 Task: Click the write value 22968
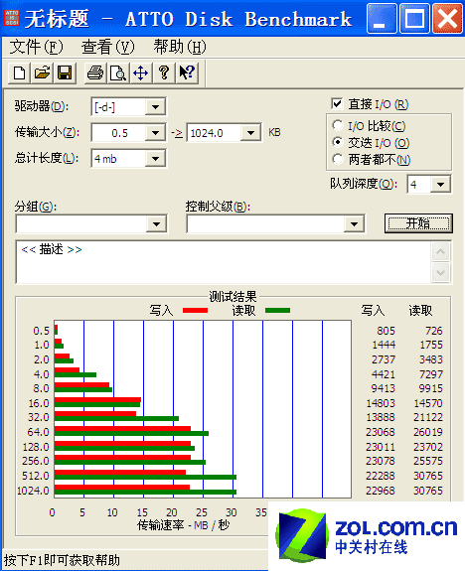(x=381, y=491)
